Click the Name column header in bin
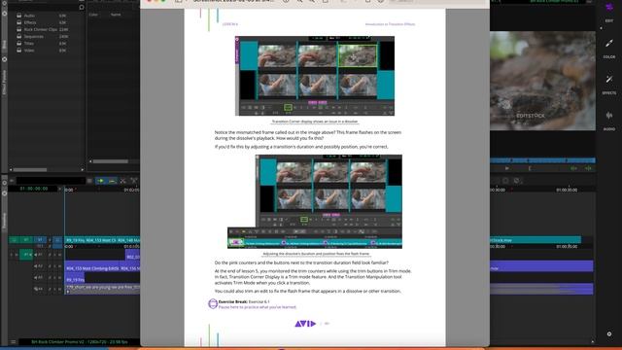This screenshot has height=350, width=622. (116, 15)
